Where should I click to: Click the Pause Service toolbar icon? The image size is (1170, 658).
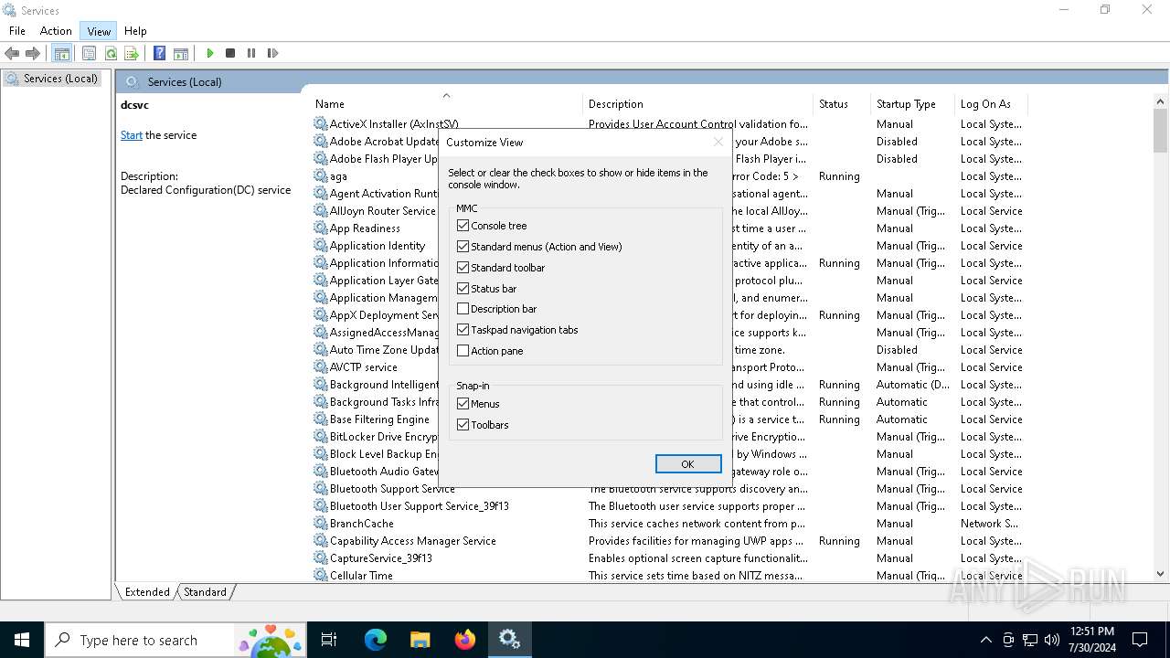[x=251, y=53]
